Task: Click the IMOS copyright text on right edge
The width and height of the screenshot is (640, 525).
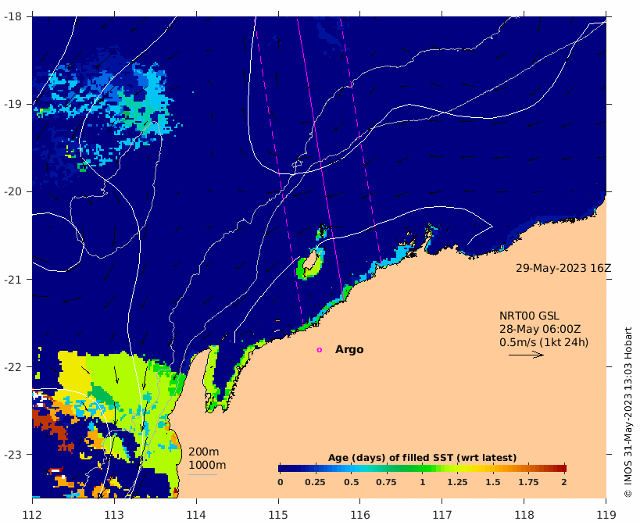Action: pyautogui.click(x=628, y=412)
